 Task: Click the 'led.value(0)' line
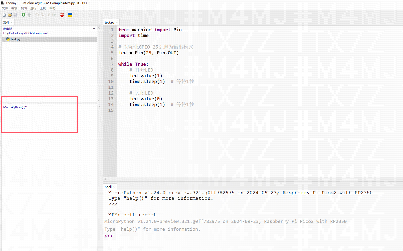click(x=146, y=99)
